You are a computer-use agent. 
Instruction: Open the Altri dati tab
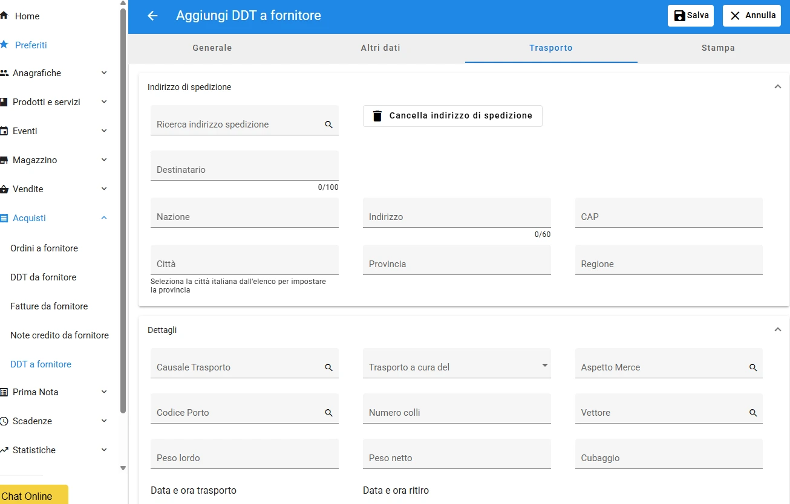point(380,48)
